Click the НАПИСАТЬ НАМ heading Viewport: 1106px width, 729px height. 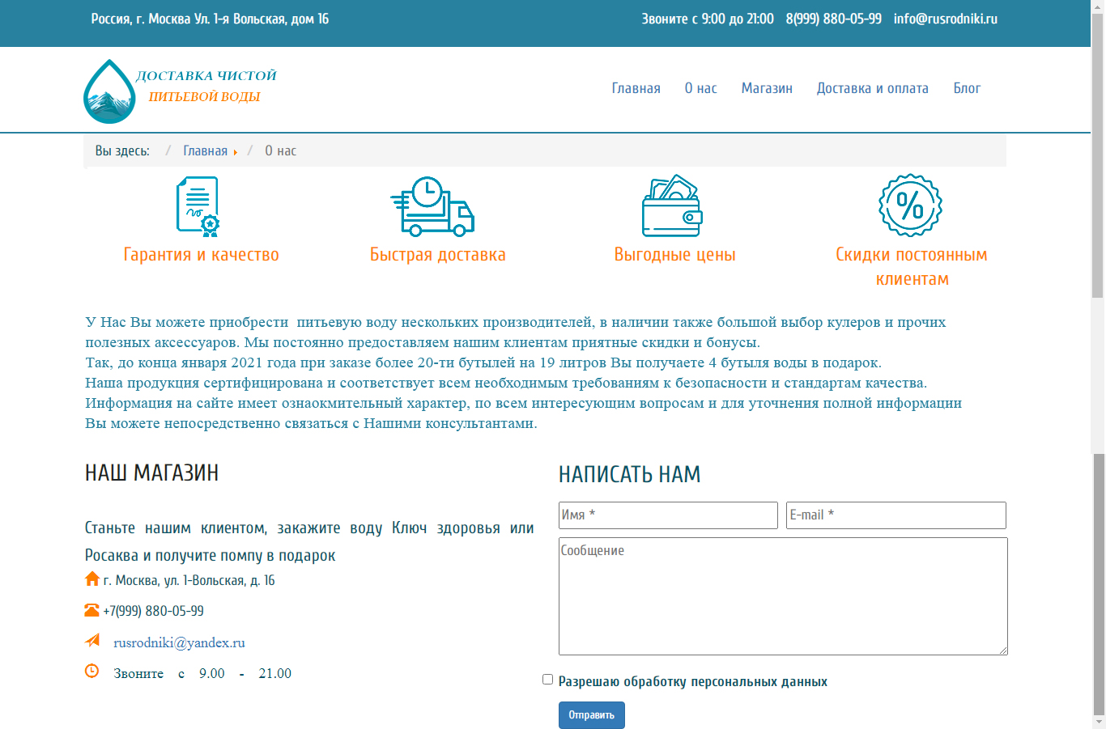pyautogui.click(x=629, y=474)
